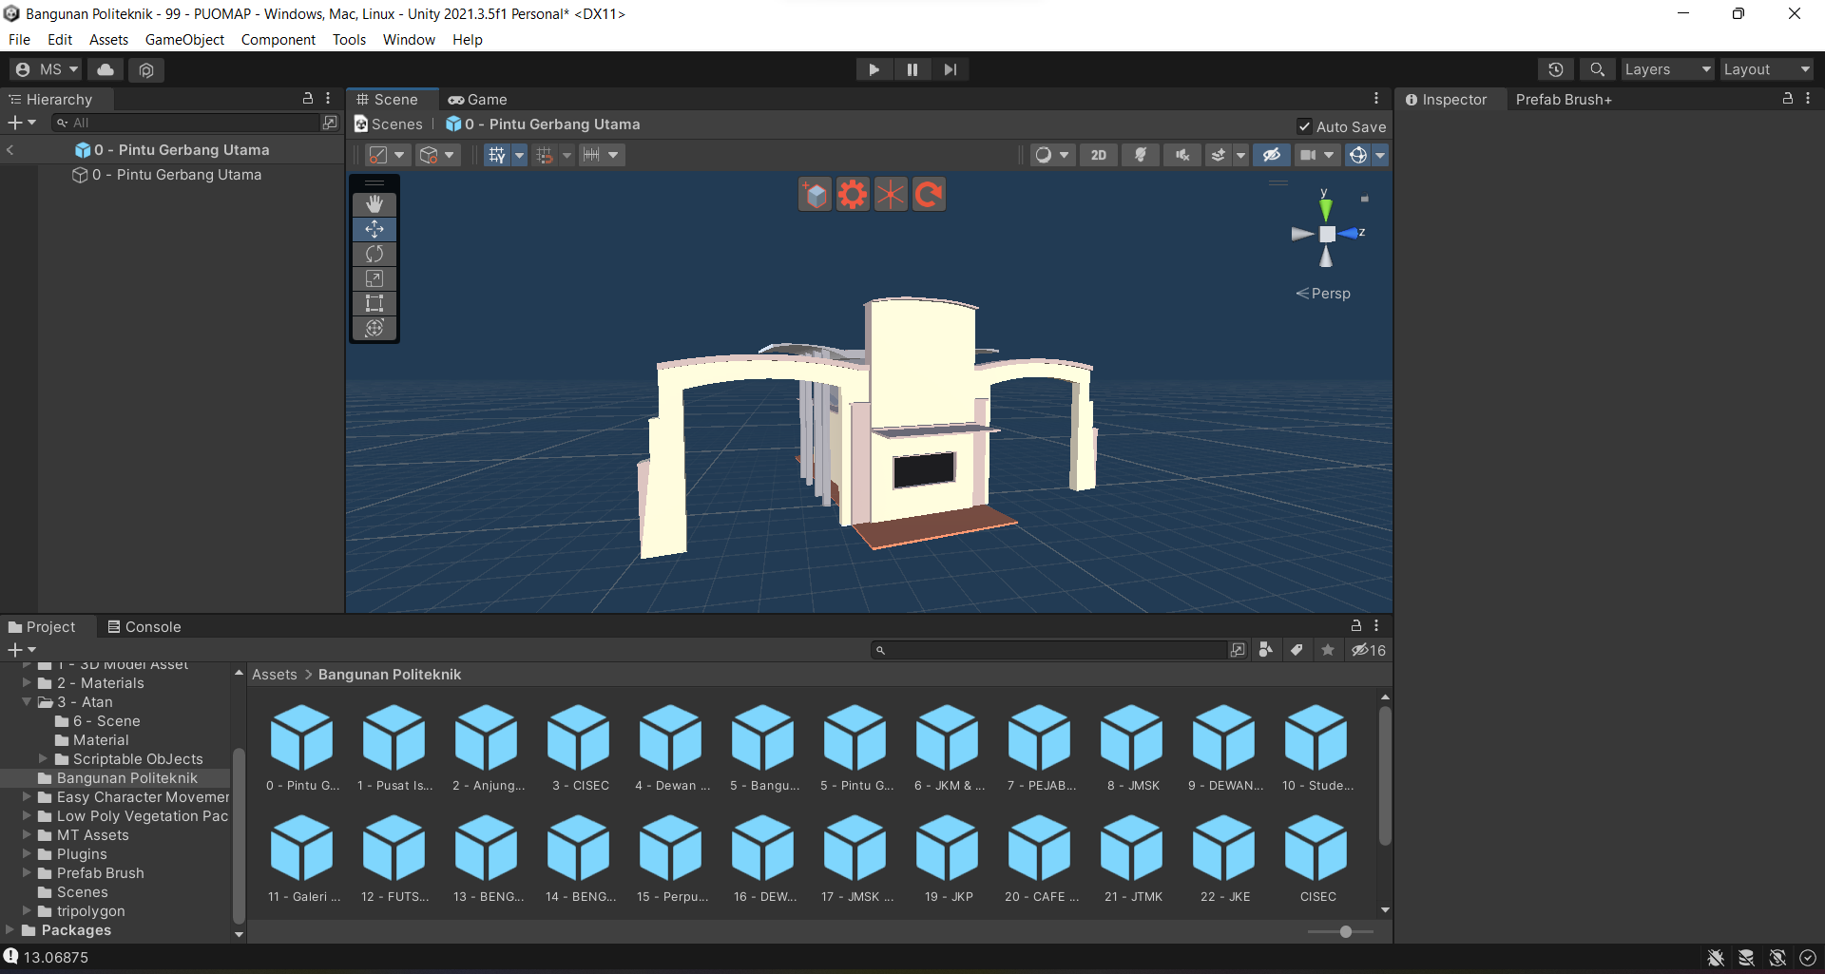Viewport: 1825px width, 974px height.
Task: Open the Unity cloud services icon
Action: 106,69
